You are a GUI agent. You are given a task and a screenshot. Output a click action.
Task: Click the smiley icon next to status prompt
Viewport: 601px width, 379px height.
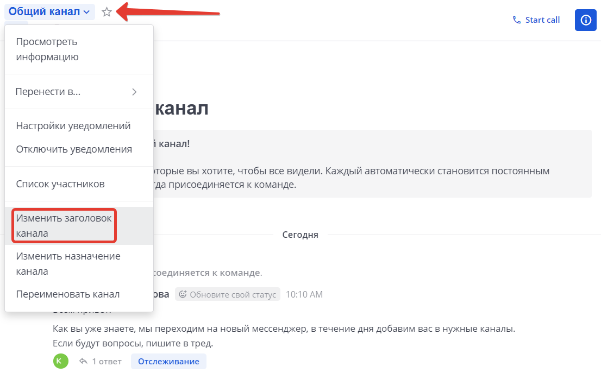(185, 294)
